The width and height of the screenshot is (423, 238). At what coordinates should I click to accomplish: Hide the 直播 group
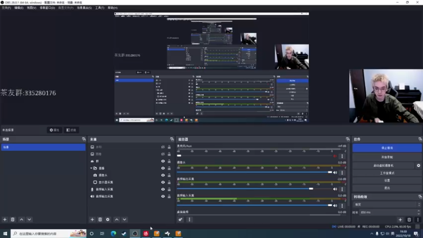(163, 168)
